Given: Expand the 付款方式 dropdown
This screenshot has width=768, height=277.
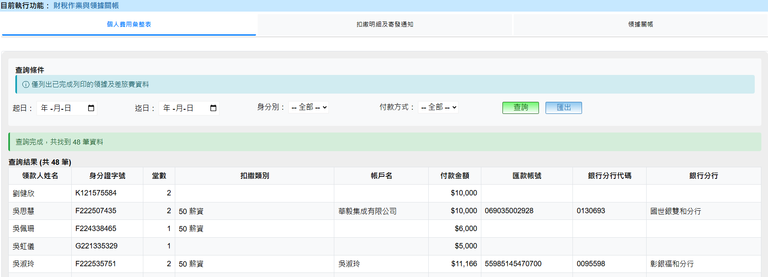Looking at the screenshot, I should [438, 107].
